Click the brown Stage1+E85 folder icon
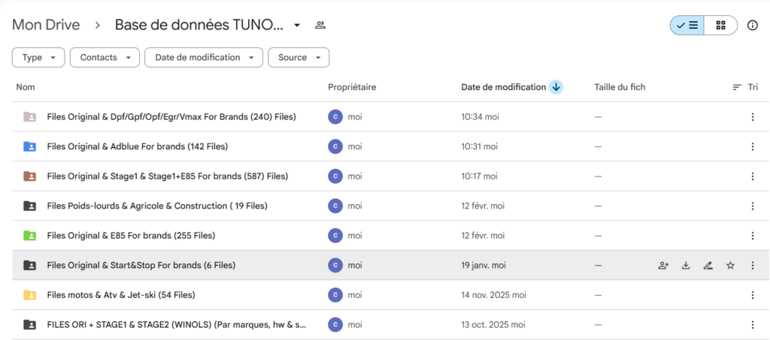 point(29,176)
